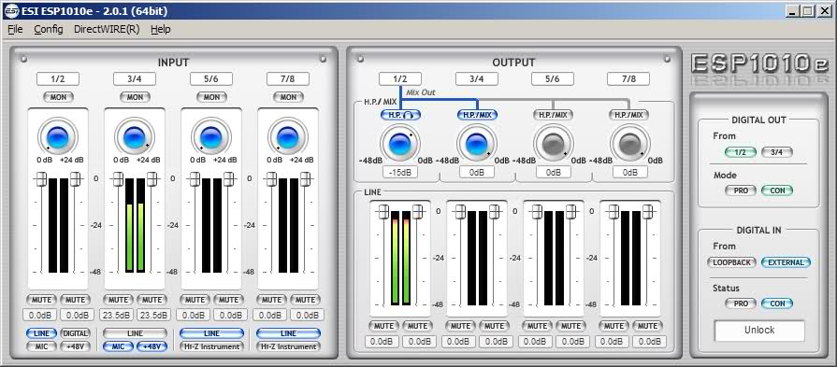Click the Digital In status PRO indicator
Image resolution: width=837 pixels, height=367 pixels.
[x=741, y=303]
